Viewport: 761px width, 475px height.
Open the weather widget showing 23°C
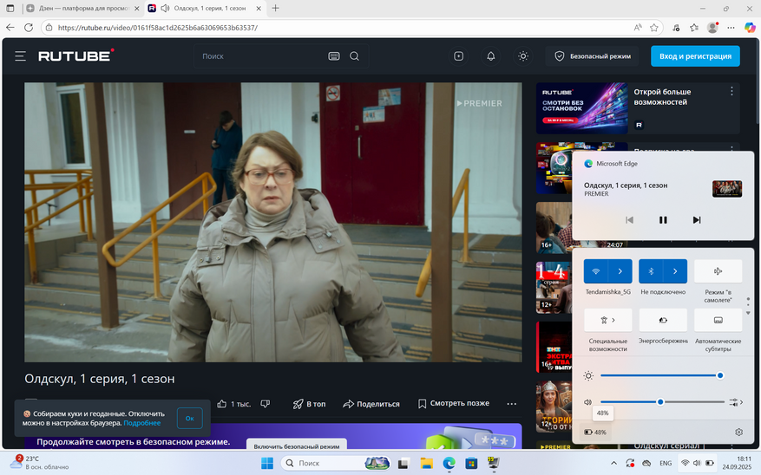coord(39,463)
